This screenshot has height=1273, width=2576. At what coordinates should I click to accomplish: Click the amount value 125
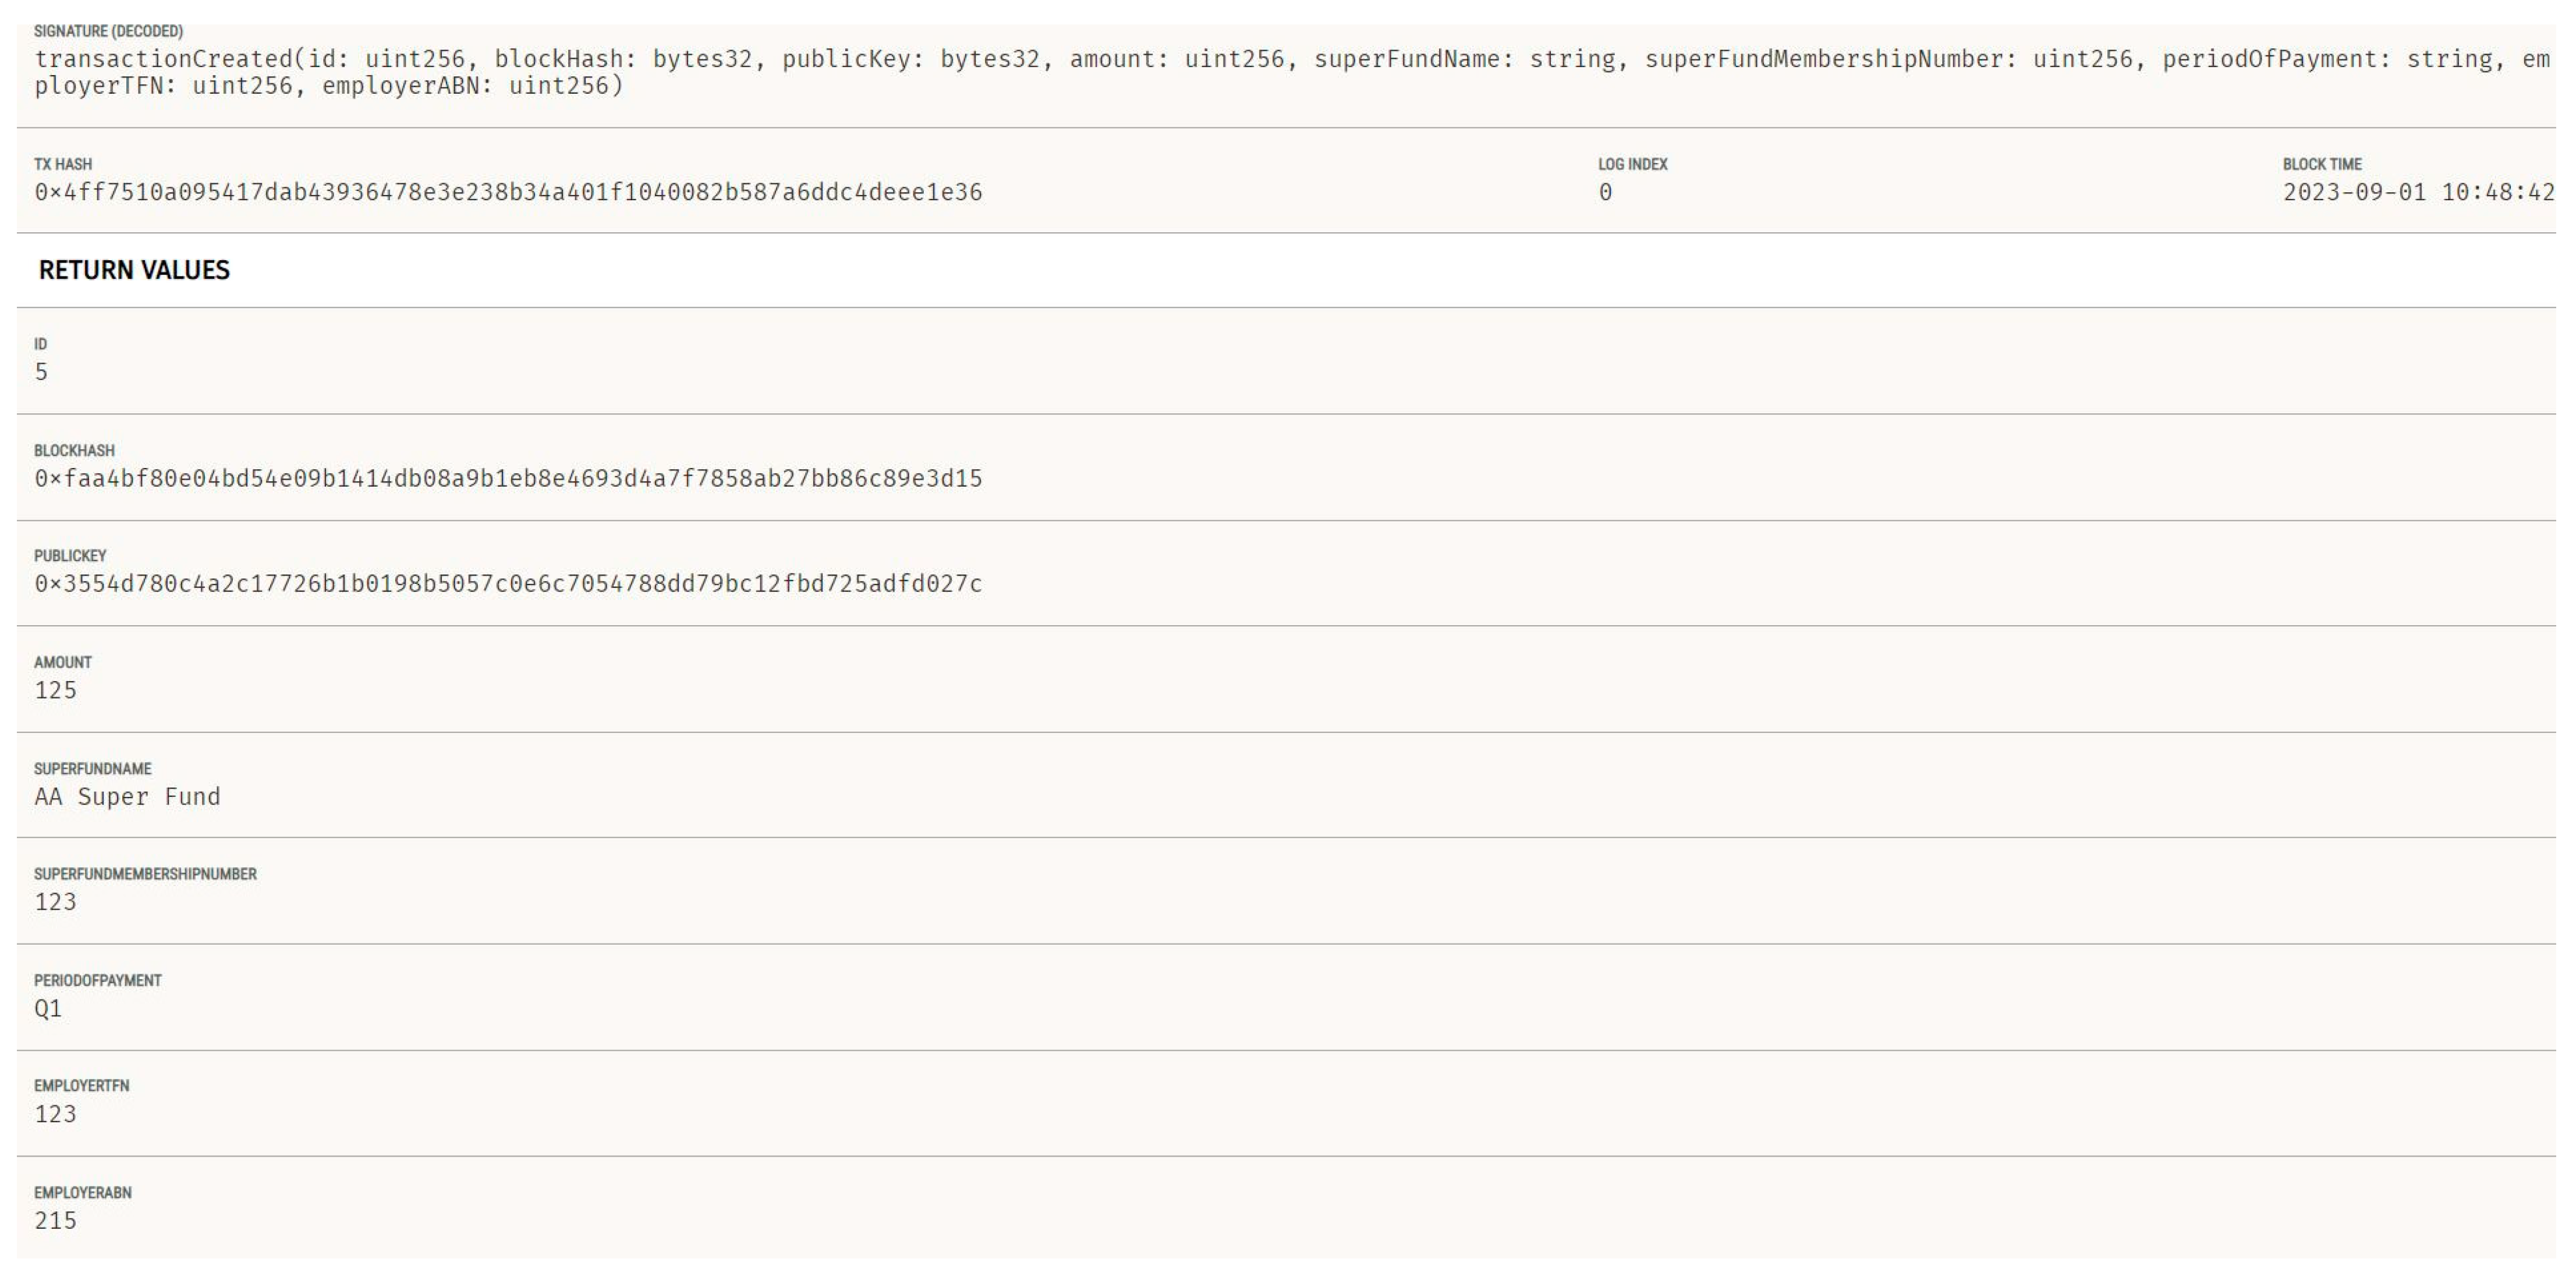pyautogui.click(x=55, y=690)
